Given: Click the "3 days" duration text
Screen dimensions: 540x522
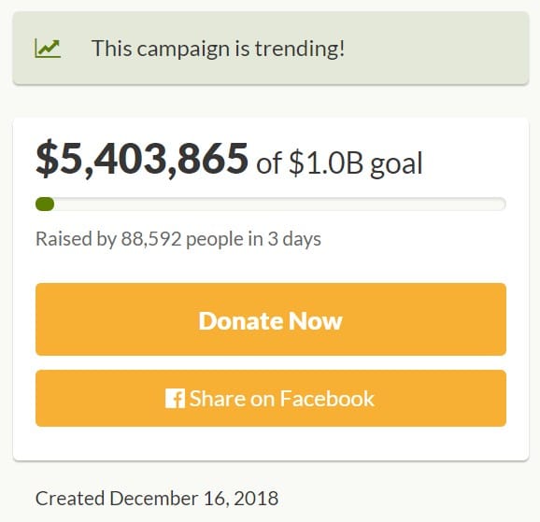Looking at the screenshot, I should point(294,239).
